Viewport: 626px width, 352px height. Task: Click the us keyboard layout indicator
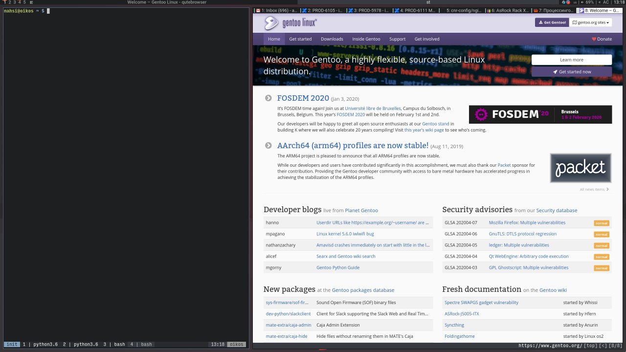point(575,2)
